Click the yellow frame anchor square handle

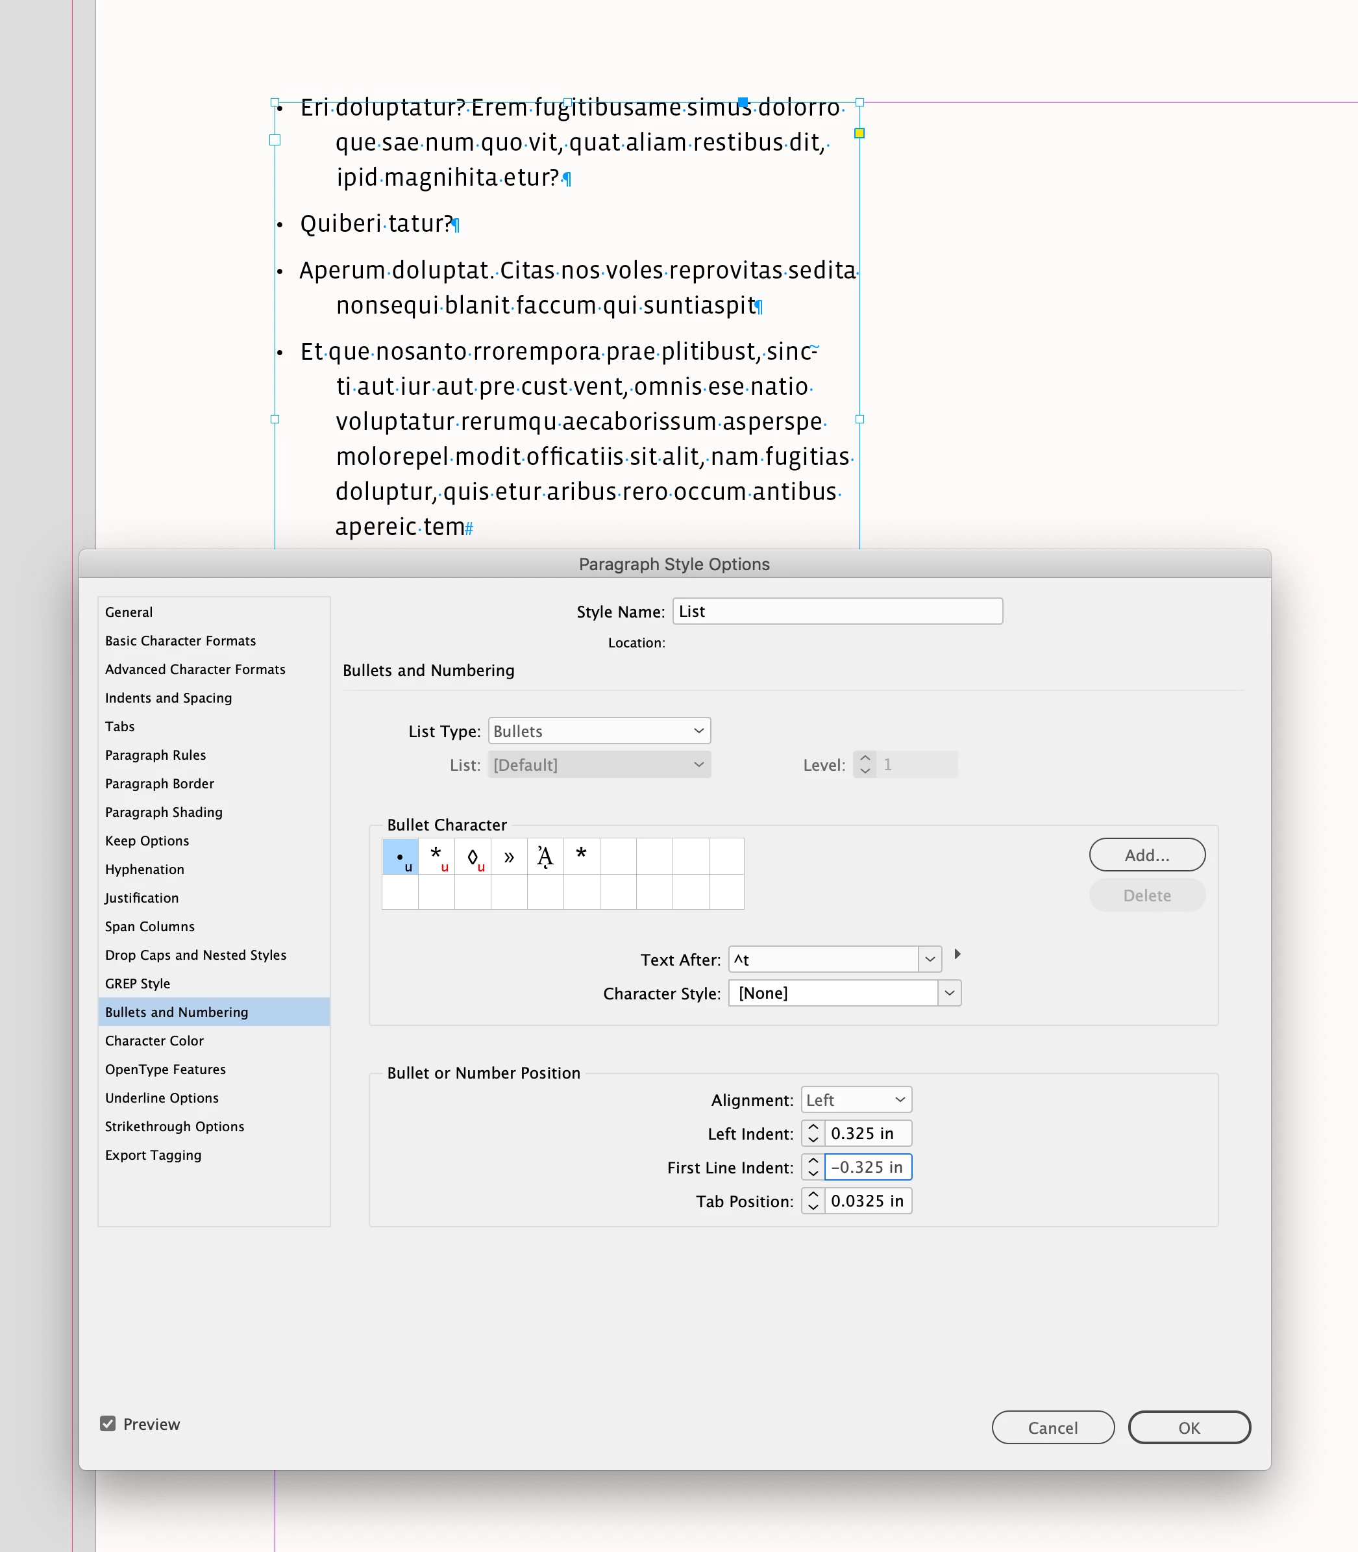click(859, 133)
